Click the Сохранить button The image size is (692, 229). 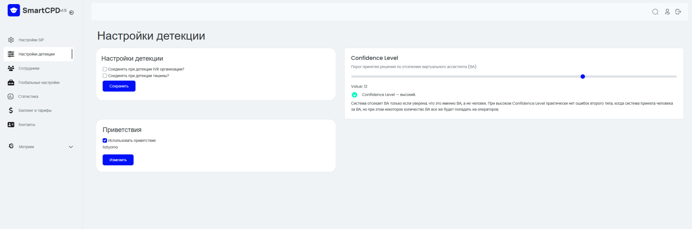119,86
